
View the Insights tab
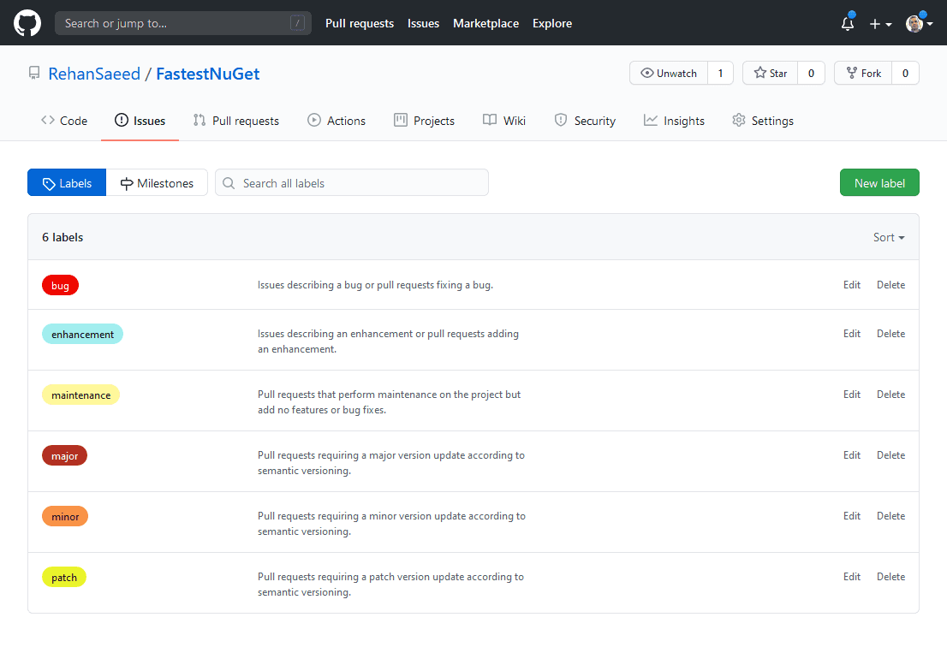[x=674, y=121]
